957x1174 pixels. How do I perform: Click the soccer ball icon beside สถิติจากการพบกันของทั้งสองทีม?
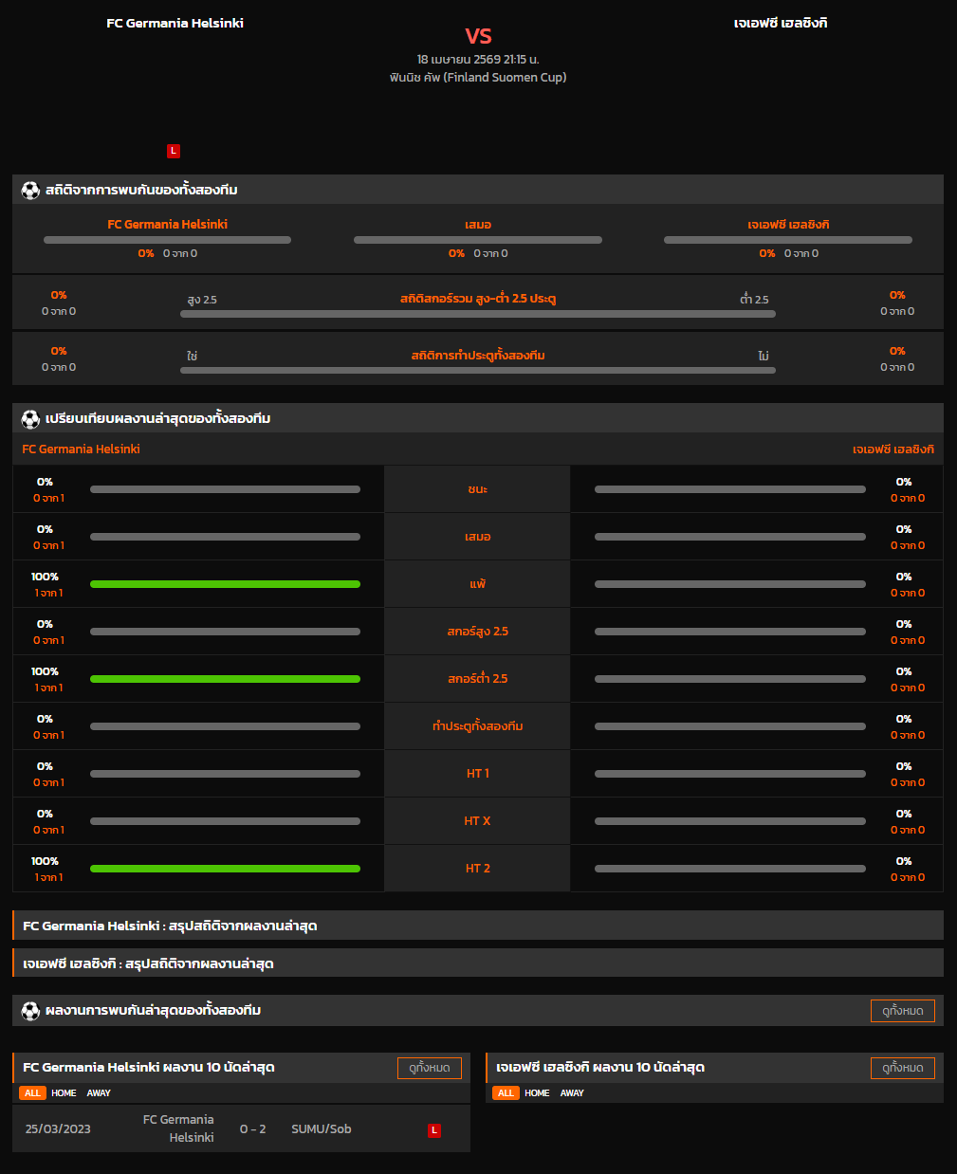[30, 191]
